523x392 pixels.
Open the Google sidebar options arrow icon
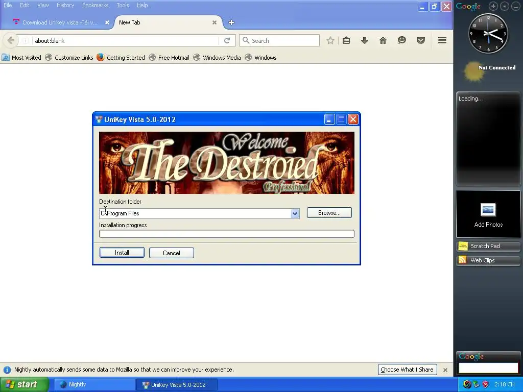(x=505, y=6)
